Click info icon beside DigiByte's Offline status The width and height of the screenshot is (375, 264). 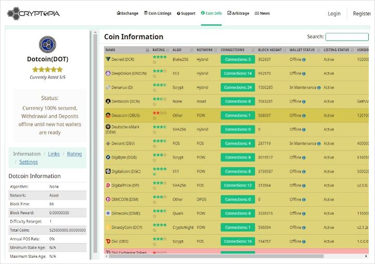(304, 157)
